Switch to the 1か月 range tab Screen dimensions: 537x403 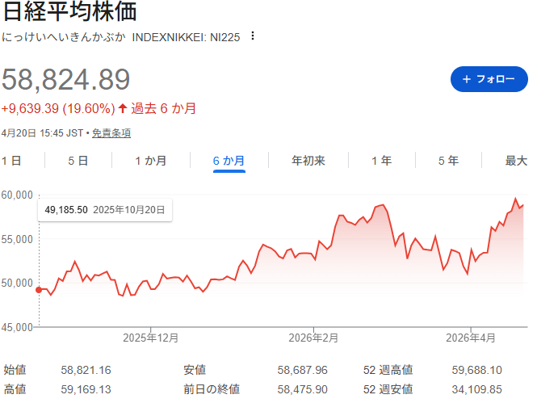[x=151, y=161]
